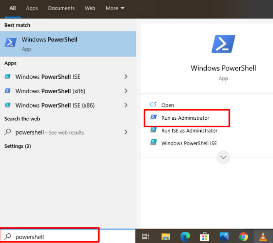Expand more actions with the round chevron
This screenshot has width=273, height=243.
click(223, 157)
